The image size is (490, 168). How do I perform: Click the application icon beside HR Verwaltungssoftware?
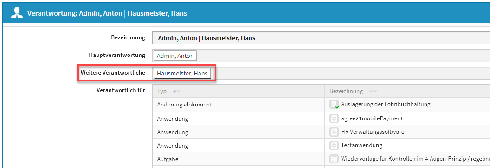click(334, 132)
